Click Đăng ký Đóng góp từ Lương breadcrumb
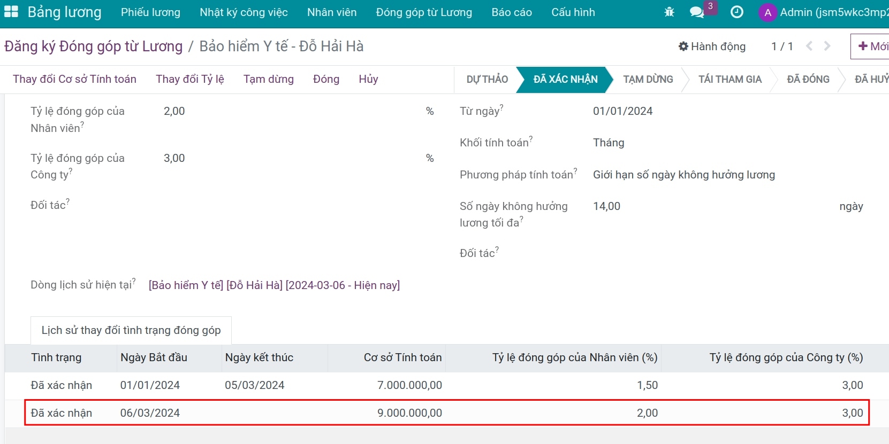Screen dimensions: 889x444 (93, 46)
